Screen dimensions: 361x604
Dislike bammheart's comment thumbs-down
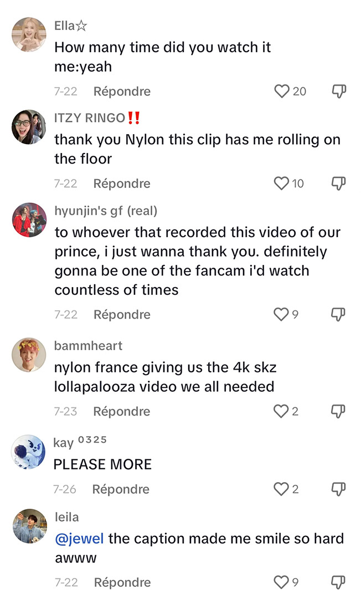338,411
